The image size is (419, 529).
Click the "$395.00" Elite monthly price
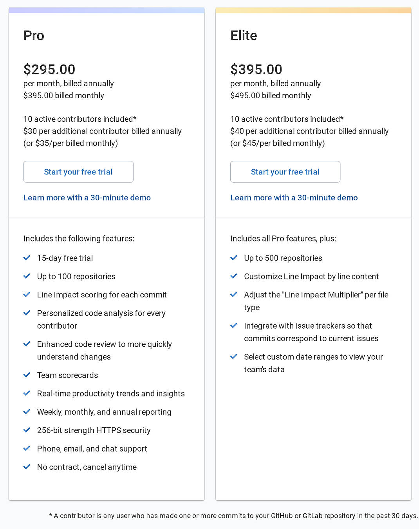click(256, 69)
